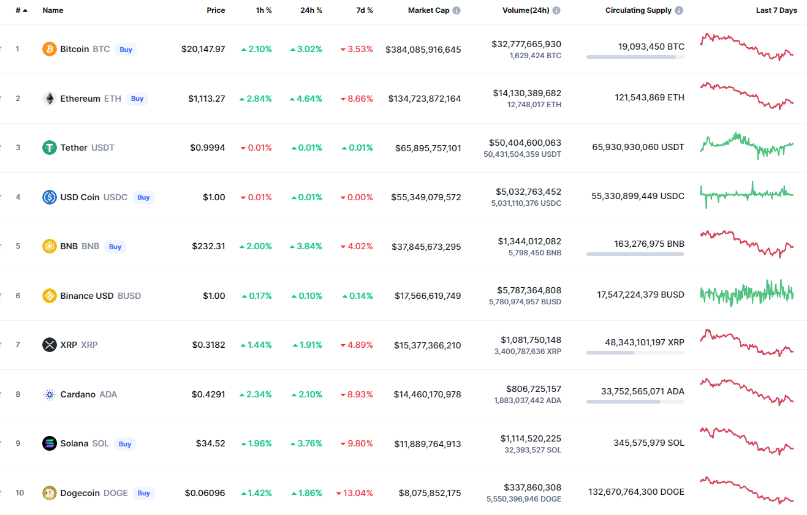807x515 pixels.
Task: Click the Circulating Supply info icon
Action: click(679, 10)
